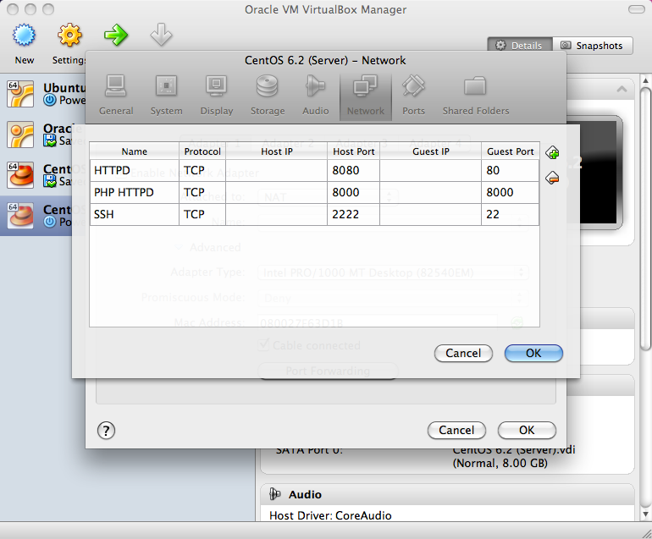Viewport: 652px width, 539px height.
Task: Click OK in Network settings window
Action: coord(527,430)
